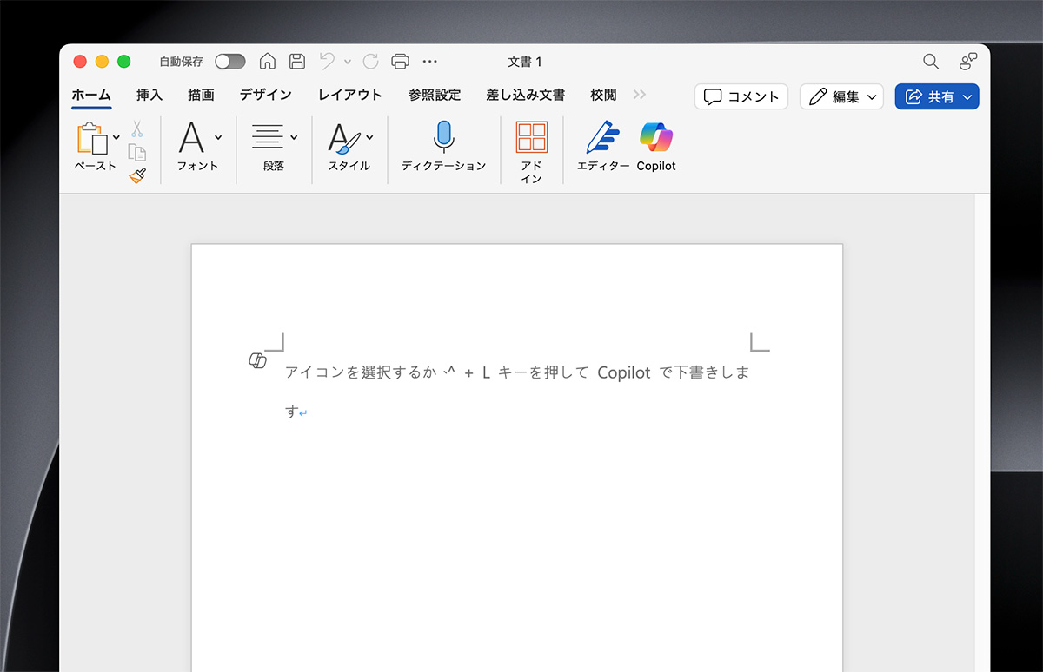Click the search magnifier icon

931,62
